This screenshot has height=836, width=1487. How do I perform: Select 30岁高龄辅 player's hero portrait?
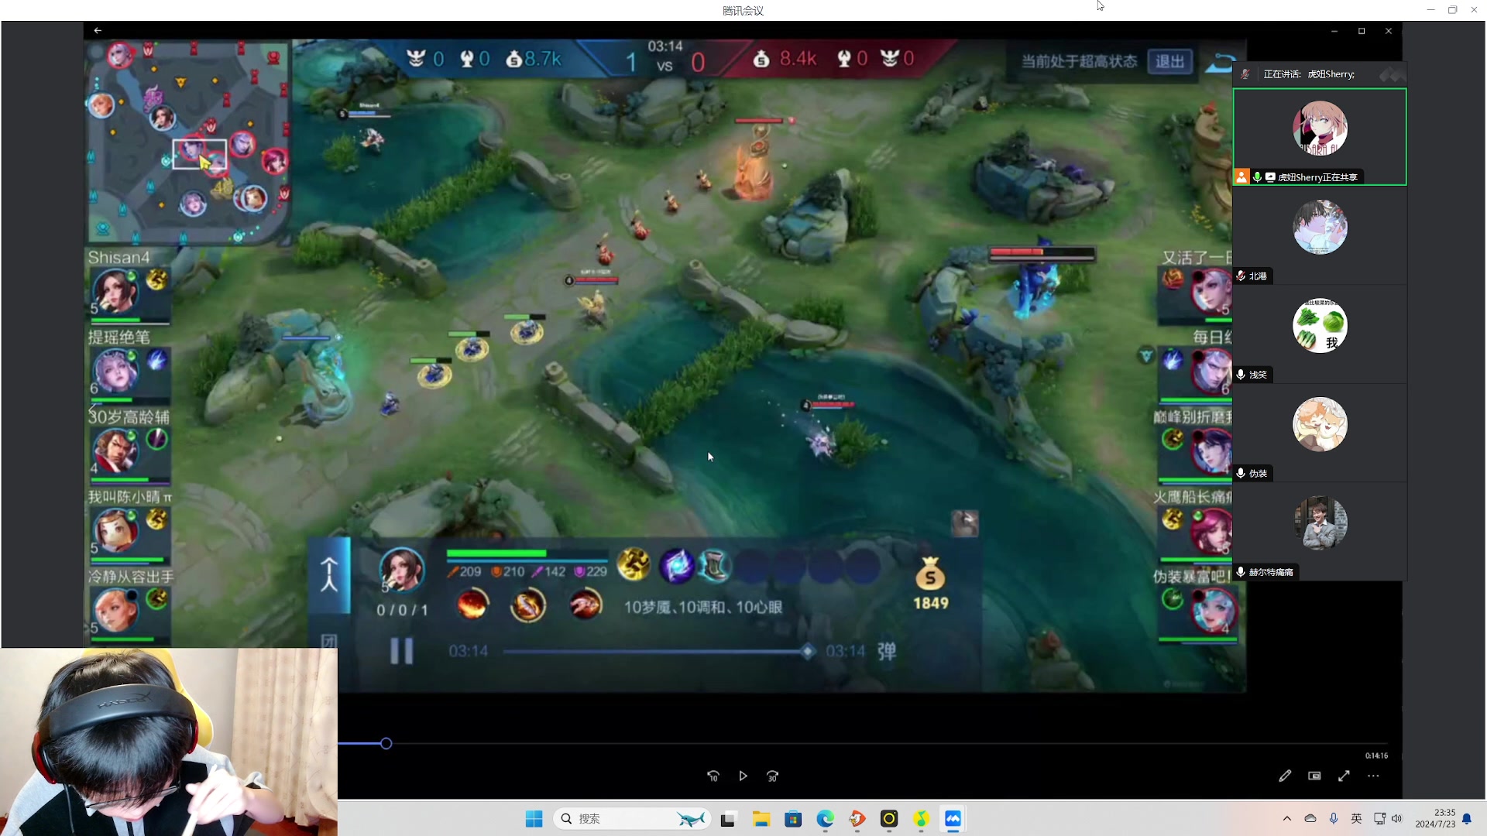point(115,451)
